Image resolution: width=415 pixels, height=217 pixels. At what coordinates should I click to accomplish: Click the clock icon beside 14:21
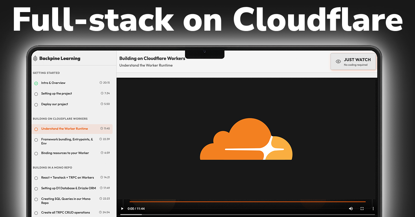[101, 177]
